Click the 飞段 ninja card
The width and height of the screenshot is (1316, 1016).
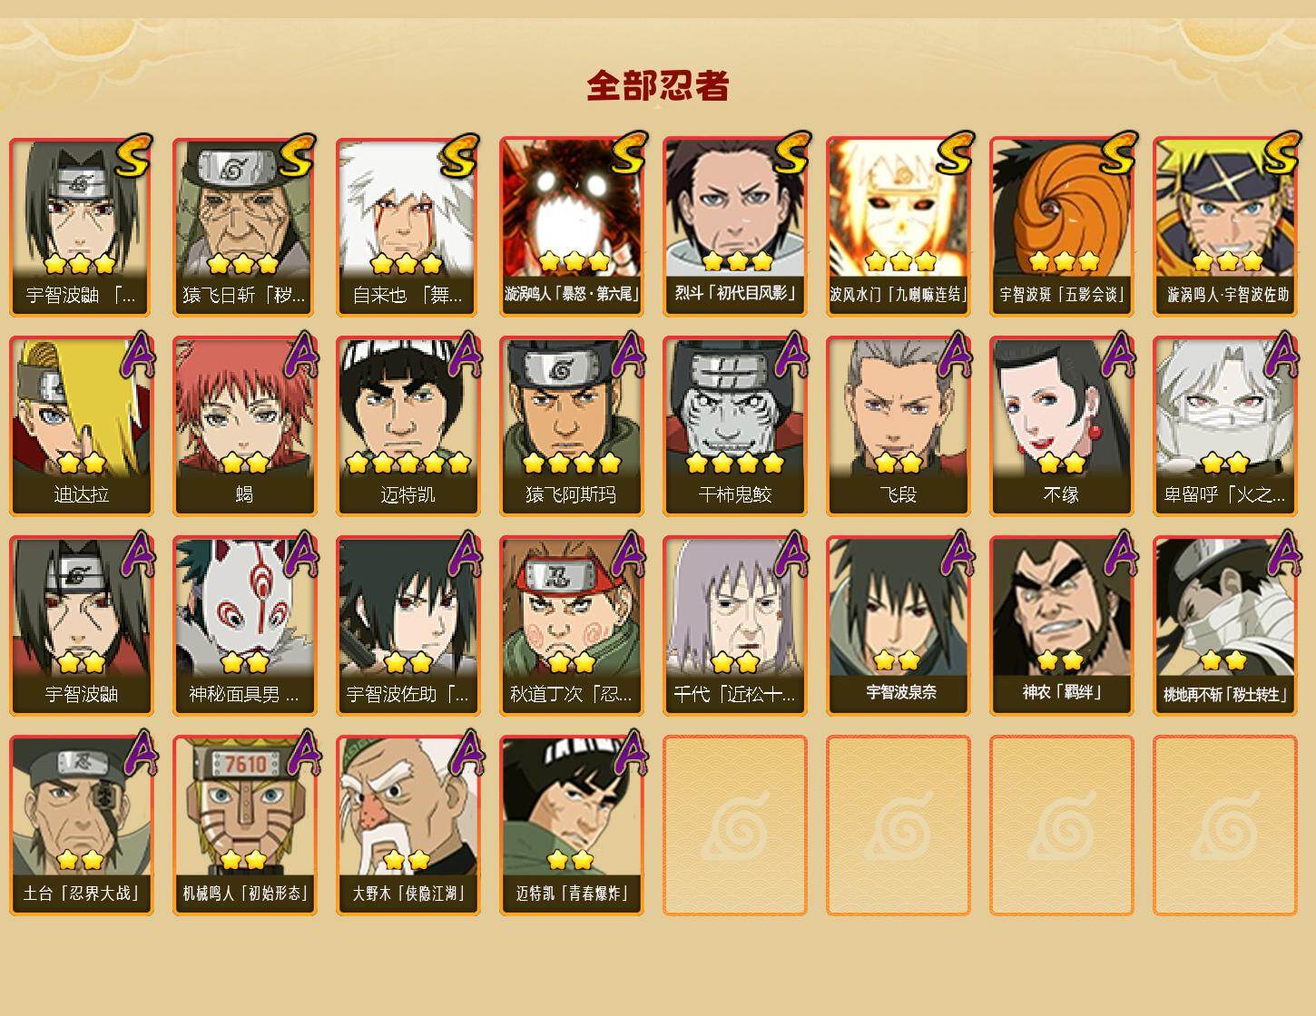coord(899,426)
